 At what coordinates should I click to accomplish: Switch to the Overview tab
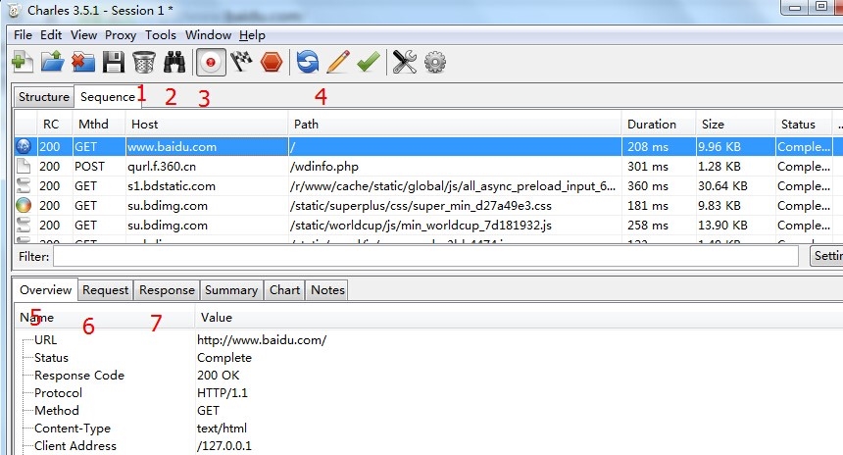pos(46,290)
